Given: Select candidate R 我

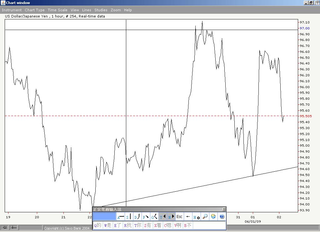Looking at the screenshot, I should [128, 225].
